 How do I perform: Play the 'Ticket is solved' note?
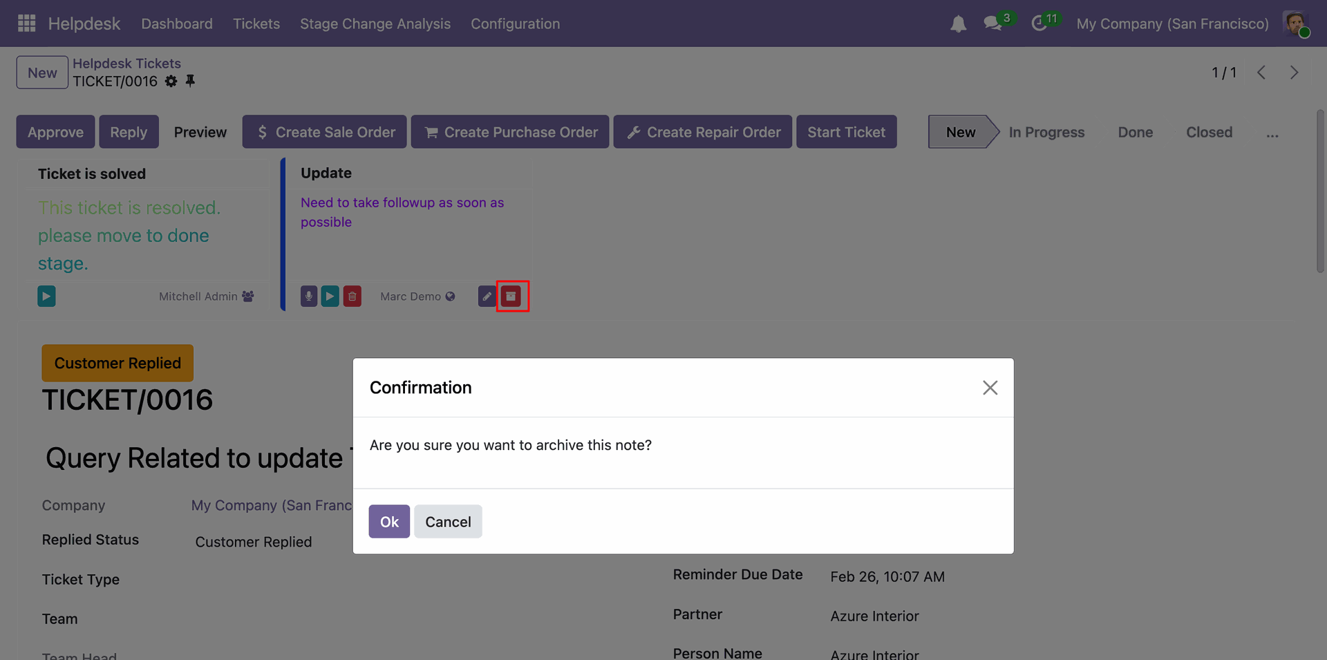(46, 296)
